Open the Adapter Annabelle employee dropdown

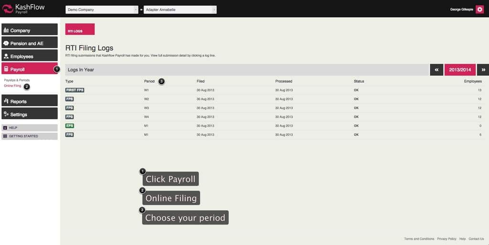[x=180, y=10]
